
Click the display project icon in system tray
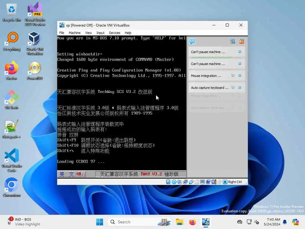point(249,222)
